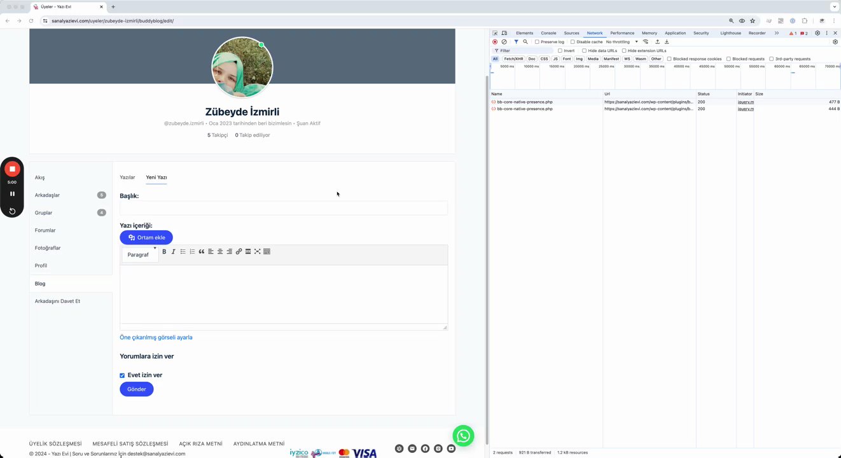Filter requests by Fetch/XHR
The image size is (841, 458).
point(514,59)
